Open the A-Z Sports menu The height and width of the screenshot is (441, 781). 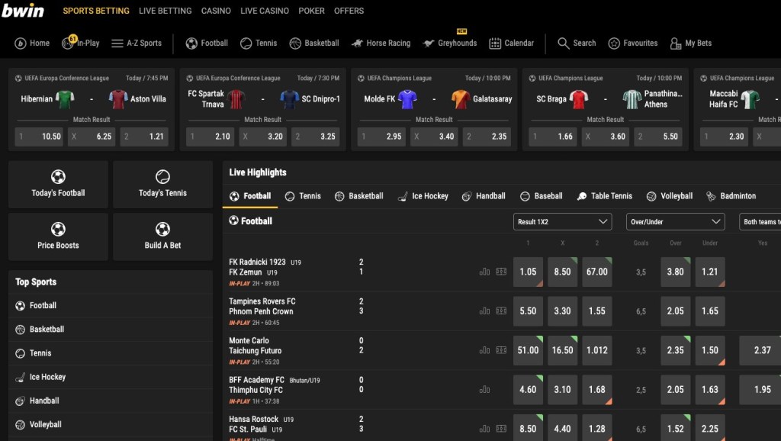[137, 43]
